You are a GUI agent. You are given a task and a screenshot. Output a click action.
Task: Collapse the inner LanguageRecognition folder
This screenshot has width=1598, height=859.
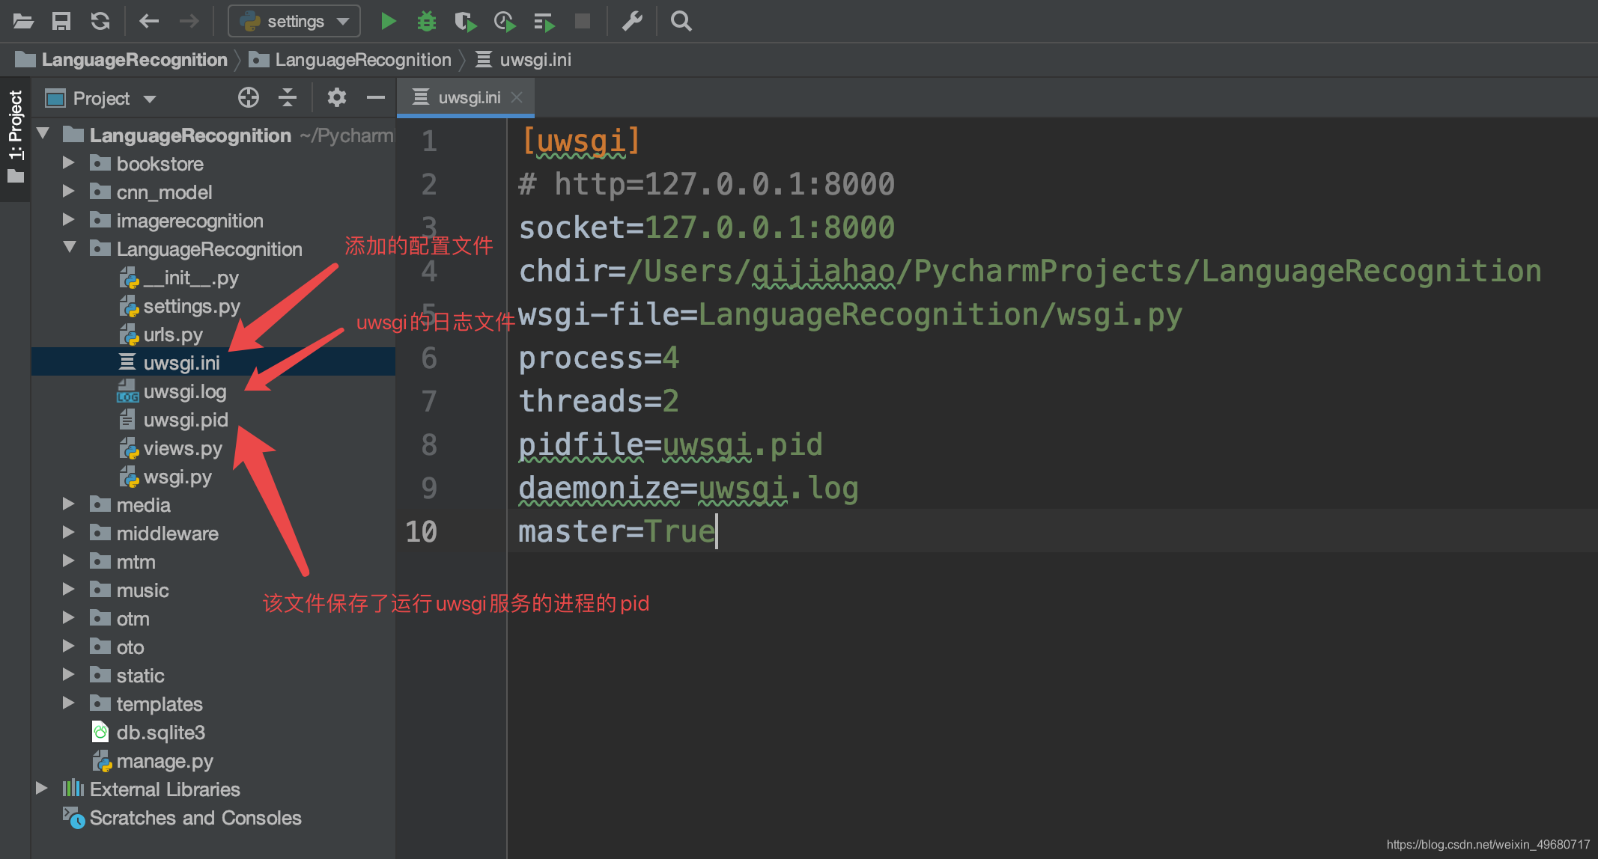pyautogui.click(x=70, y=248)
